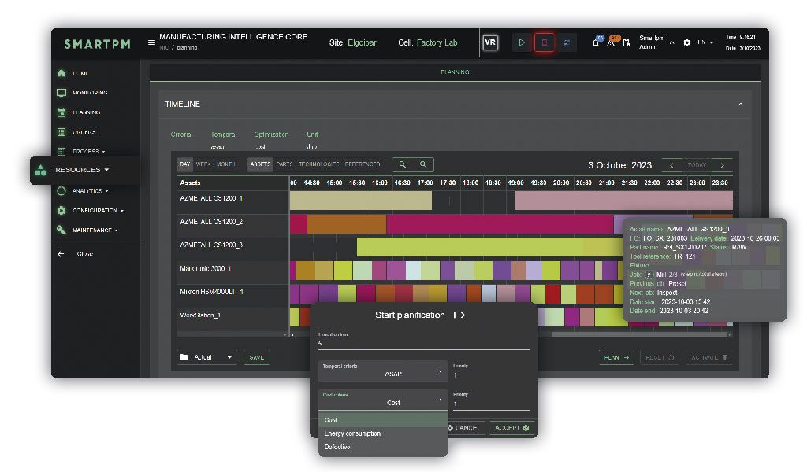Choose Defective option in list
807x472 pixels.
click(x=382, y=448)
